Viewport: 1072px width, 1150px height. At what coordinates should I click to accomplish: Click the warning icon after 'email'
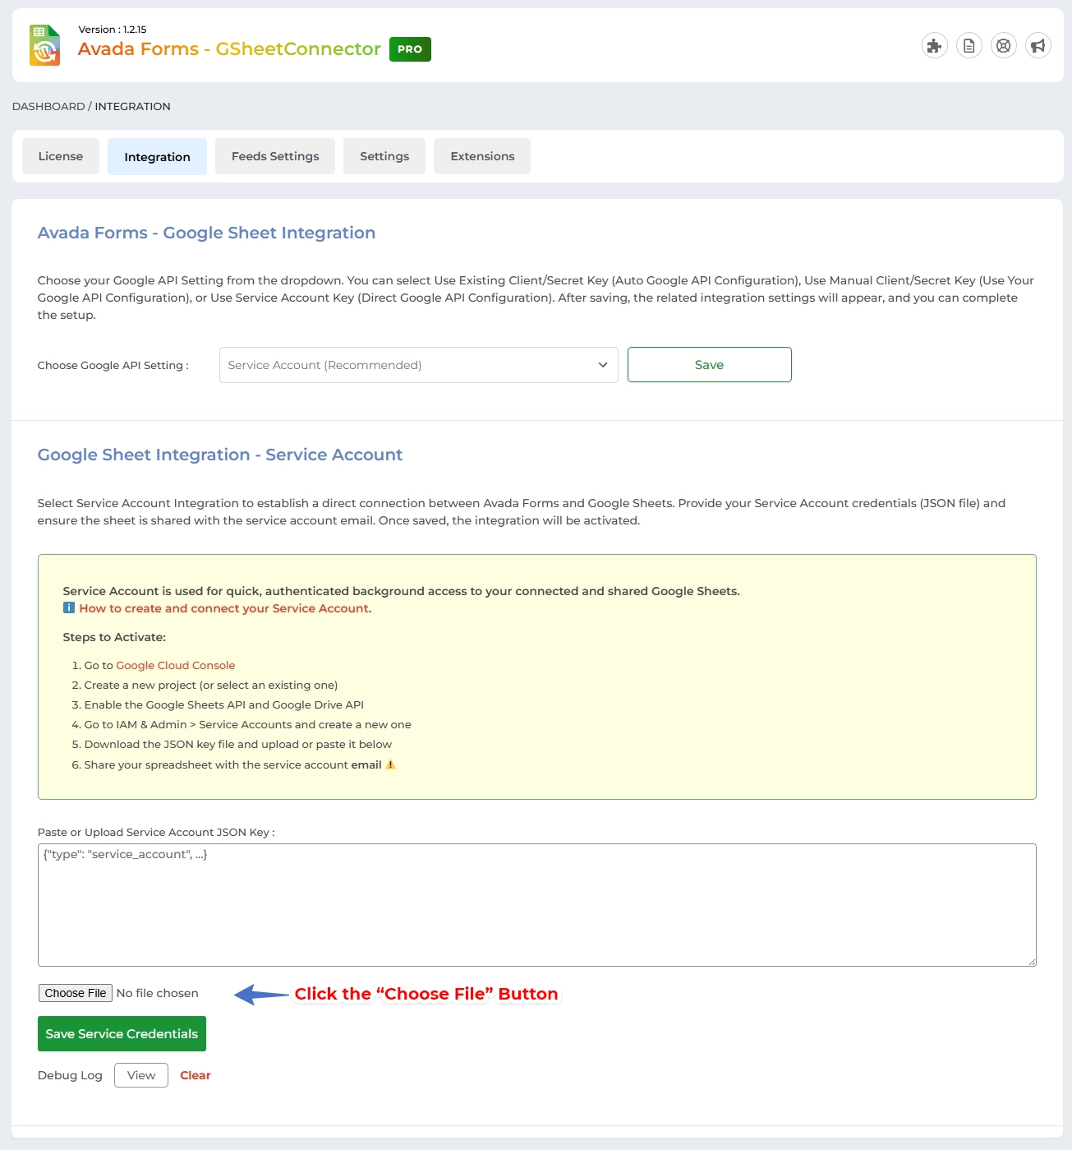tap(390, 764)
